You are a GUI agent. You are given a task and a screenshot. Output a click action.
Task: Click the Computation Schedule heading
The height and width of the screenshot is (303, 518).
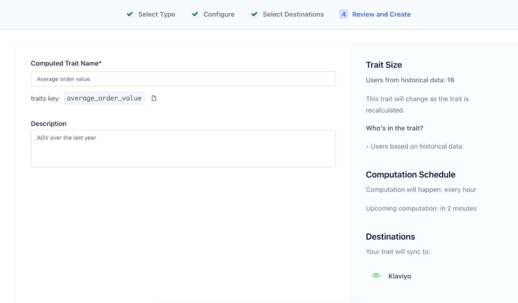(x=411, y=174)
